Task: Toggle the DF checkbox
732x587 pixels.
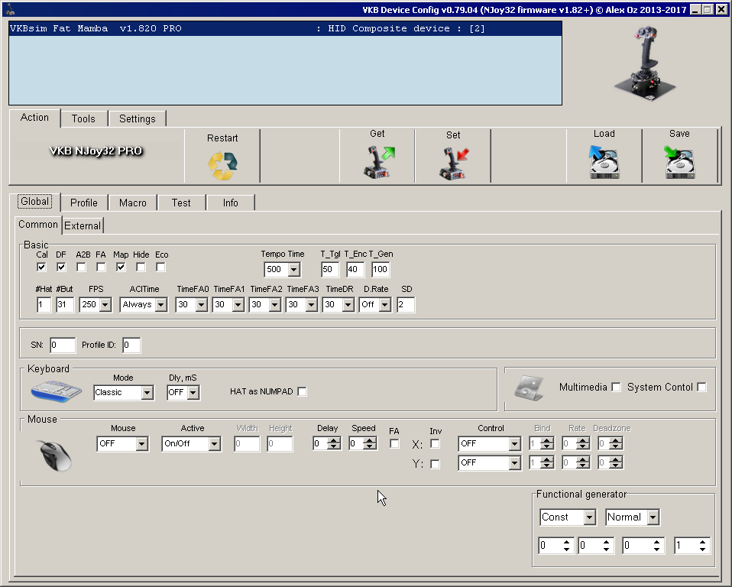Action: pos(61,267)
